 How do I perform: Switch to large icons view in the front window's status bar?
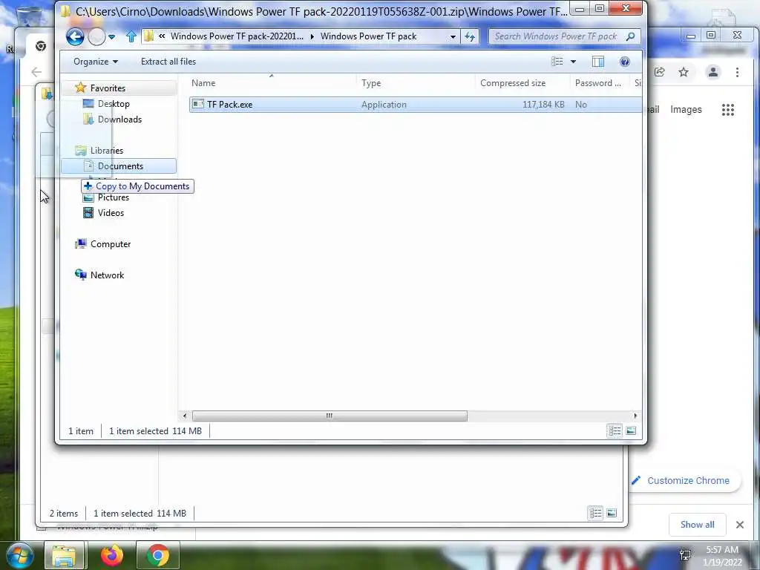click(x=631, y=430)
